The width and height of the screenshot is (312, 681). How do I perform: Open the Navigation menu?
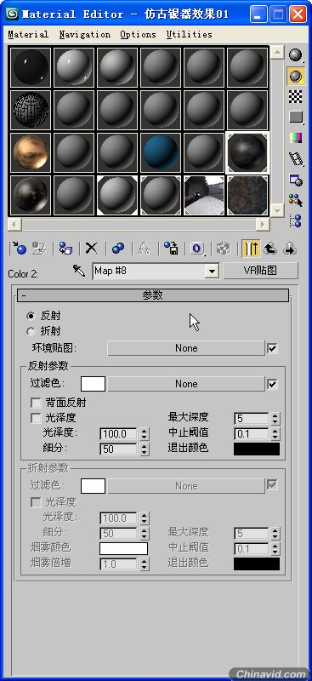click(x=85, y=34)
